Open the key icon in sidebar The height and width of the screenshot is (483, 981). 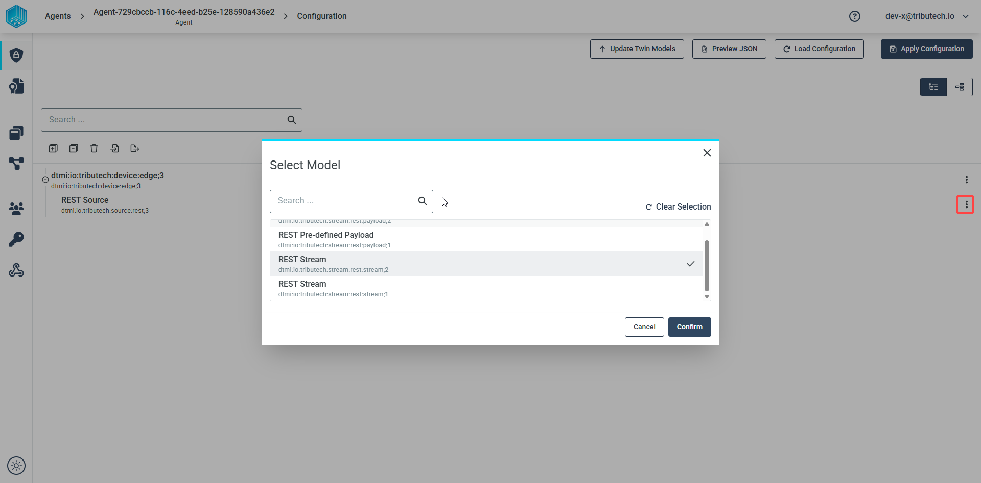[16, 239]
